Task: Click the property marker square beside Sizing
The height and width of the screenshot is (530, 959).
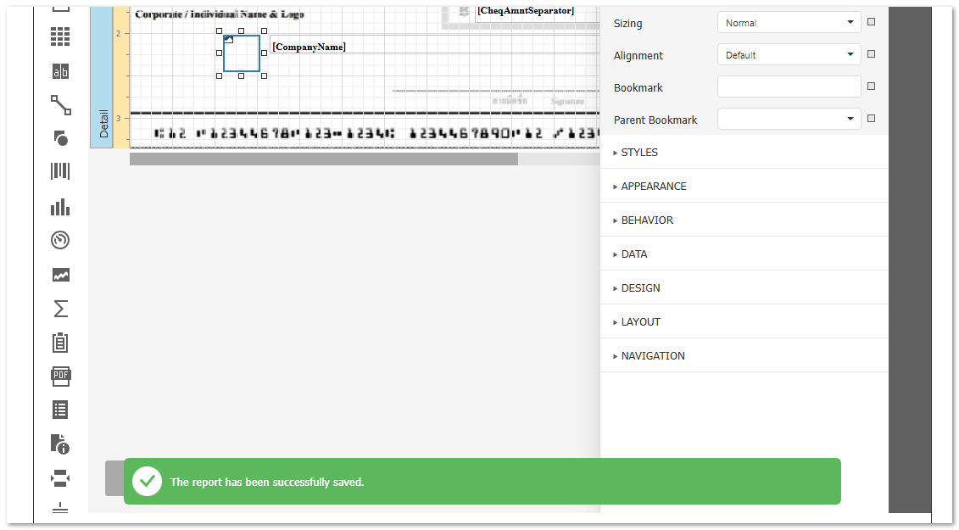Action: 871,22
